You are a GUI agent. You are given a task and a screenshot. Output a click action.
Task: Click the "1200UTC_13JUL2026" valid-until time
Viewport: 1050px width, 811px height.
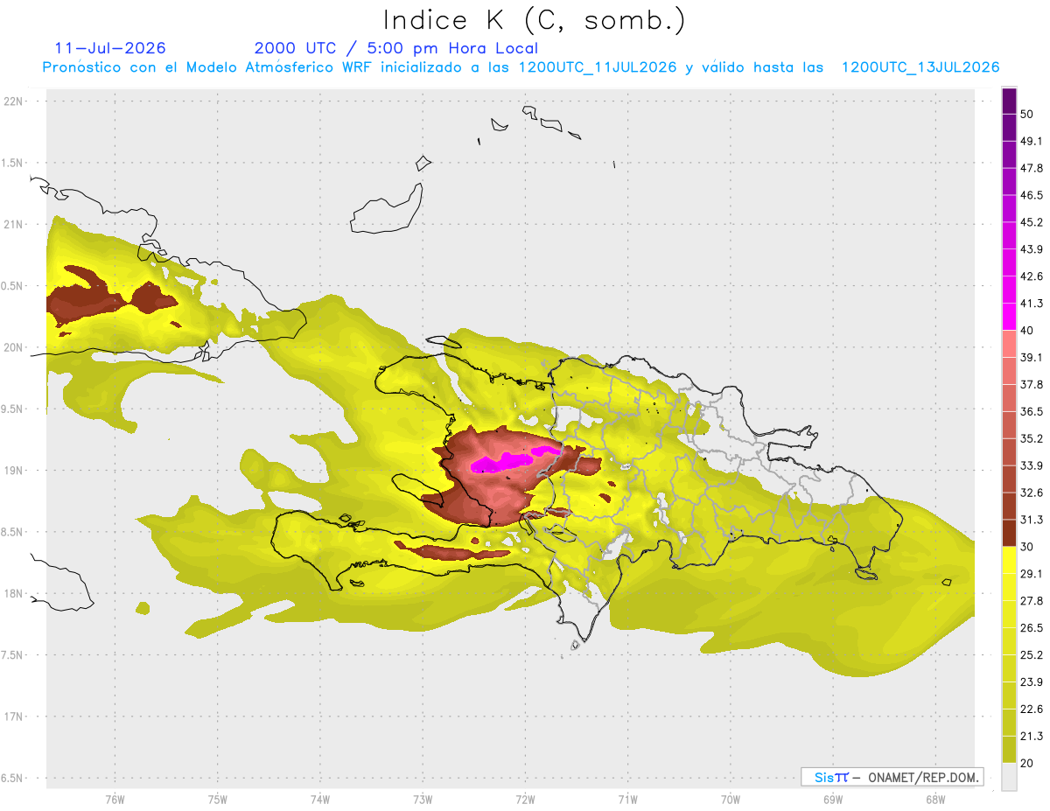(920, 67)
